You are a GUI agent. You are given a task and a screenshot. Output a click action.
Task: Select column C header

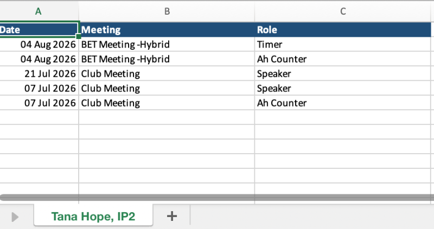click(343, 11)
